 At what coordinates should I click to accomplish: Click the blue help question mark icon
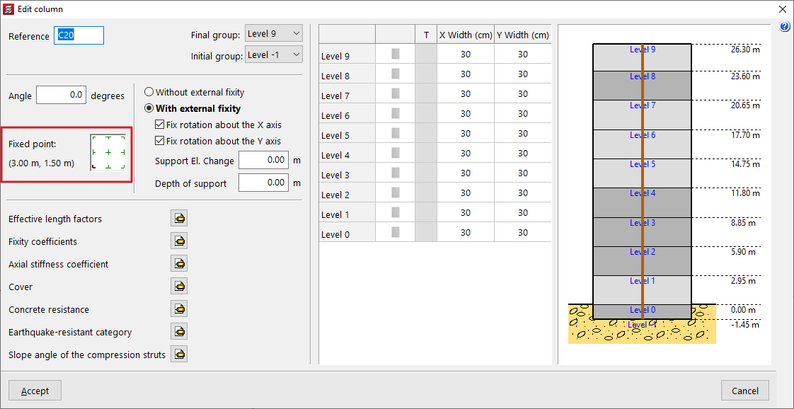pyautogui.click(x=784, y=27)
